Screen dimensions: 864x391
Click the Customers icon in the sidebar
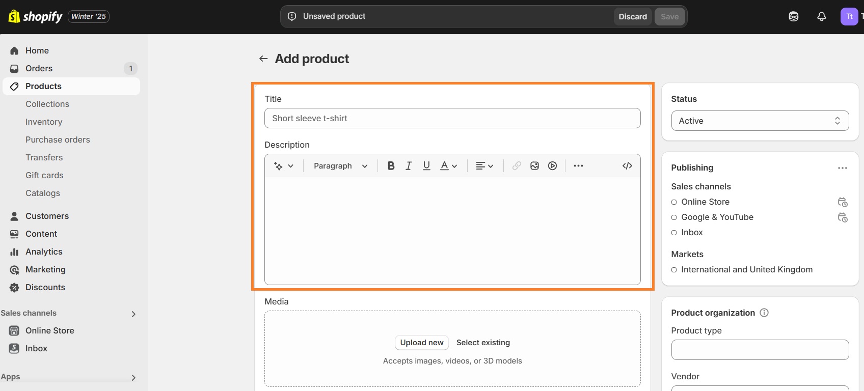pyautogui.click(x=14, y=216)
